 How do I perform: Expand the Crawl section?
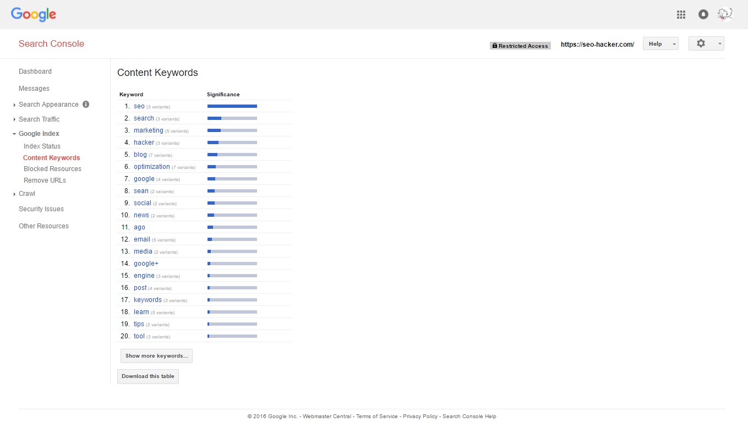click(26, 194)
